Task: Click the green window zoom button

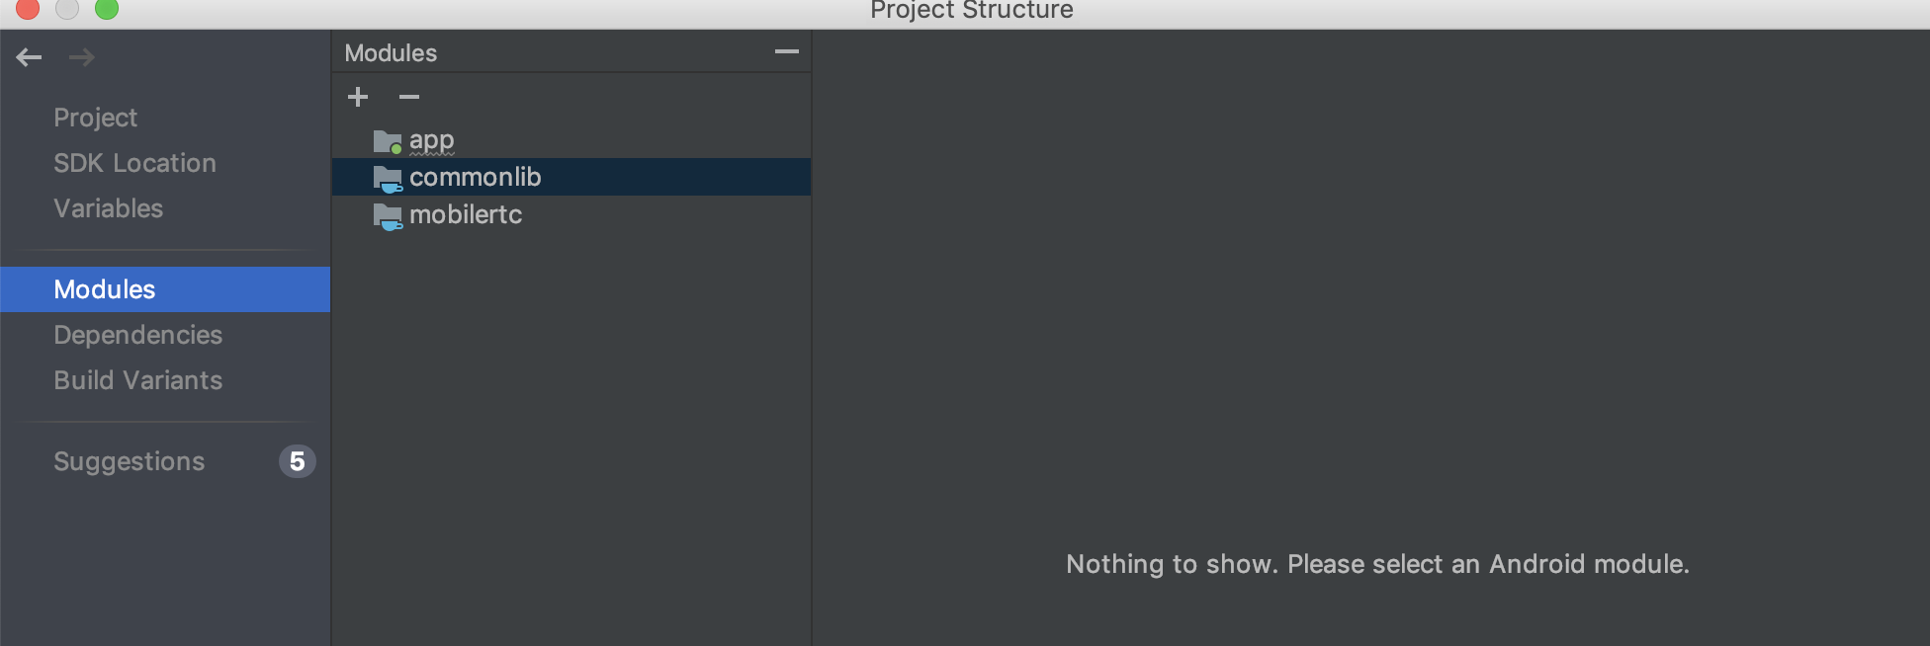Action: tap(106, 8)
